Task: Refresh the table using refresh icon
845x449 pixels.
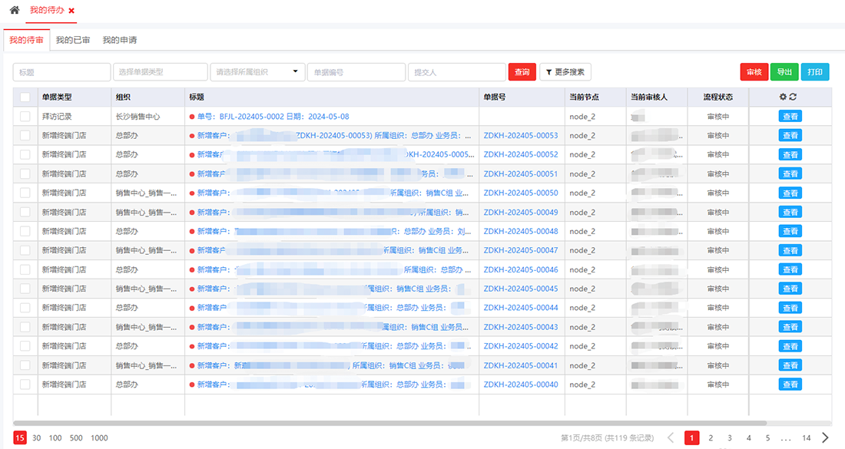Action: 793,97
